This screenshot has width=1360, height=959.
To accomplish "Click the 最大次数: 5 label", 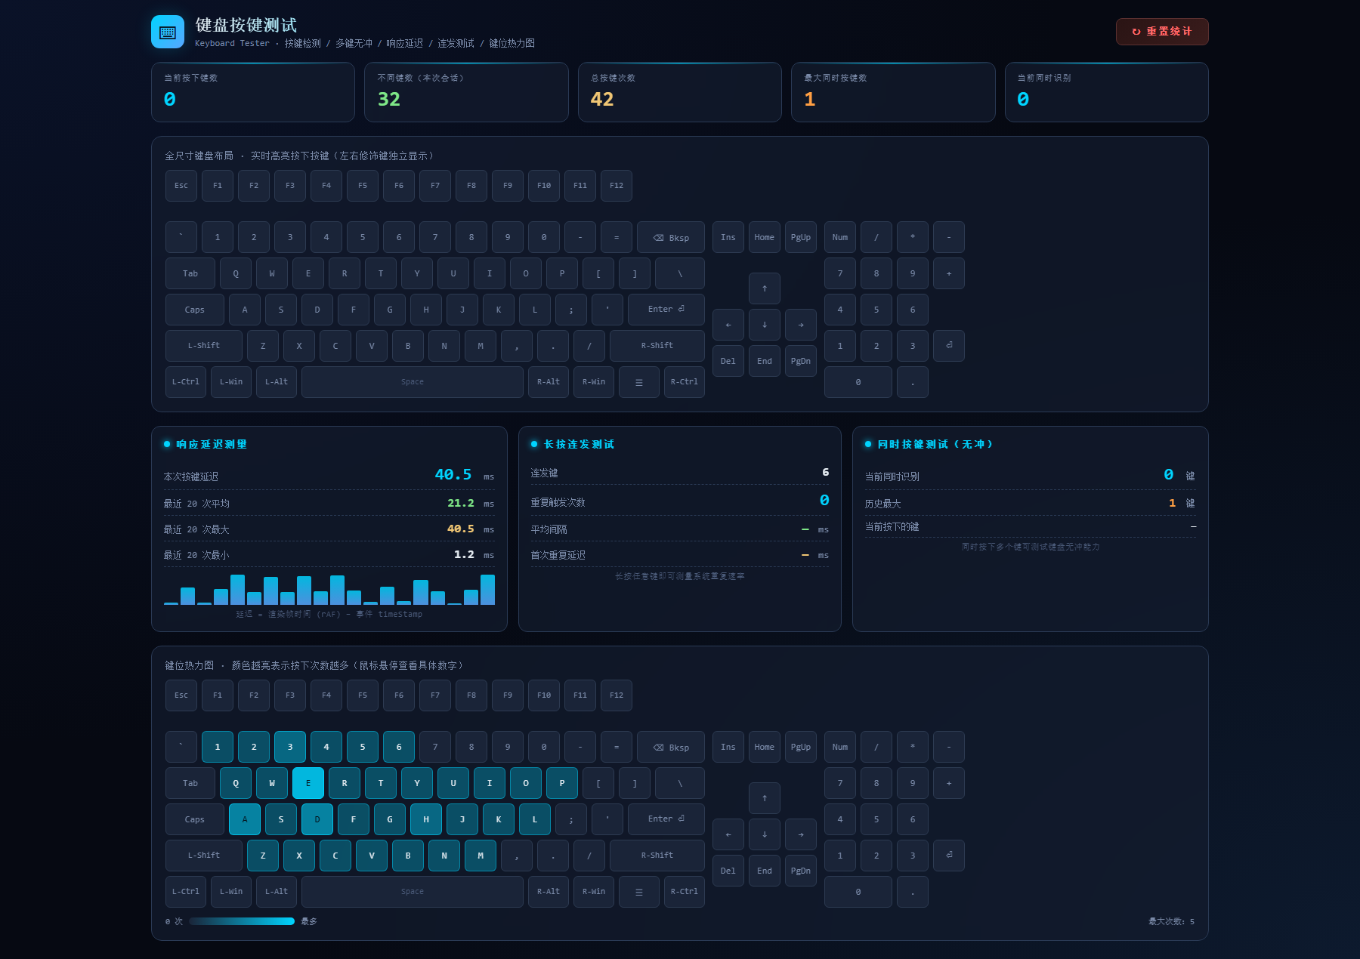I will pos(1172,921).
